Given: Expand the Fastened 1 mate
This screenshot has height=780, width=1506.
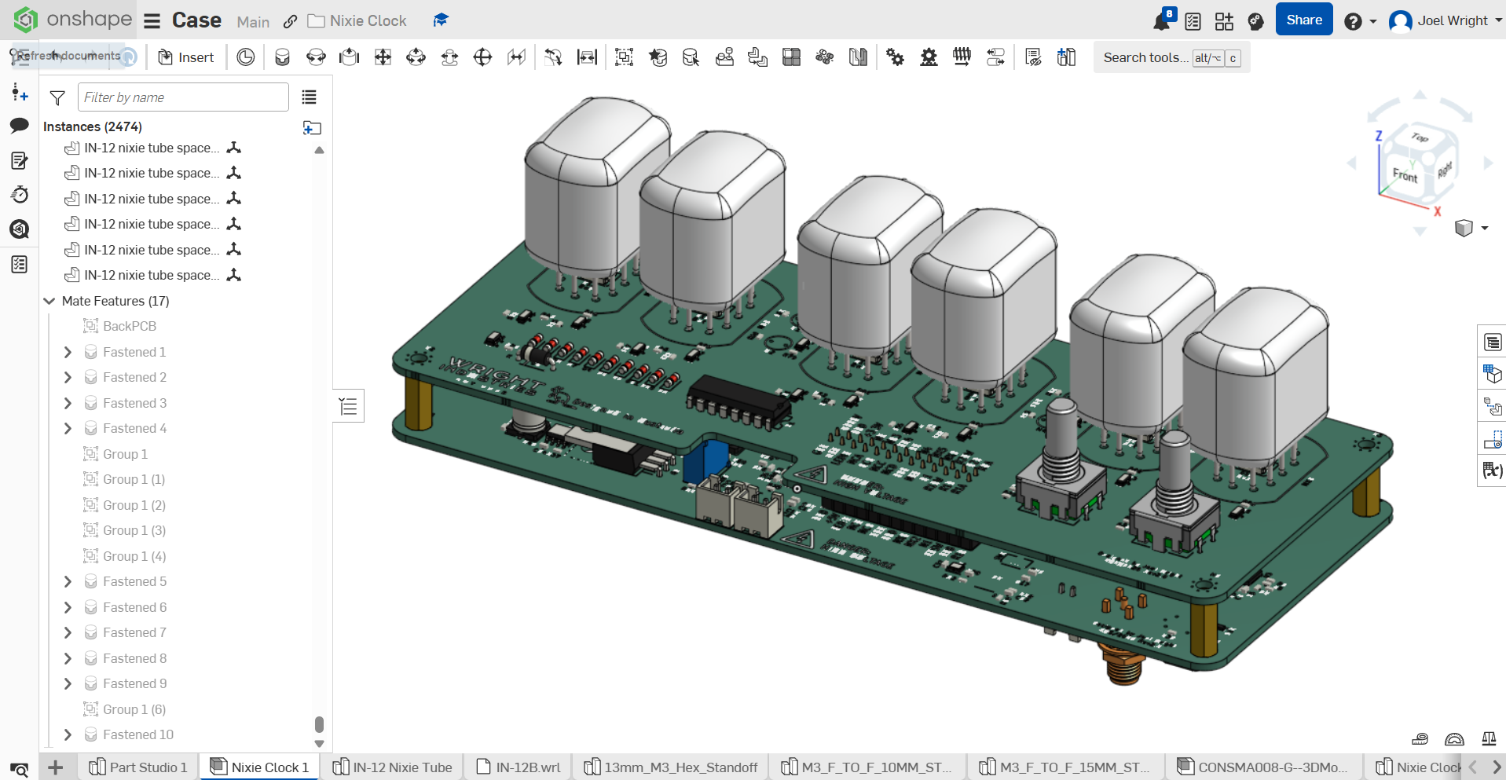Looking at the screenshot, I should (x=68, y=352).
